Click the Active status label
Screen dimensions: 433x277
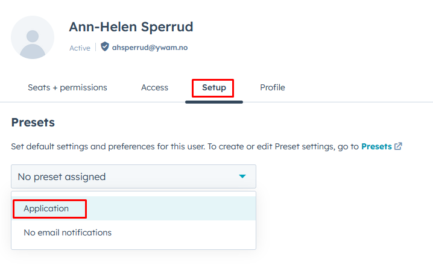point(80,48)
